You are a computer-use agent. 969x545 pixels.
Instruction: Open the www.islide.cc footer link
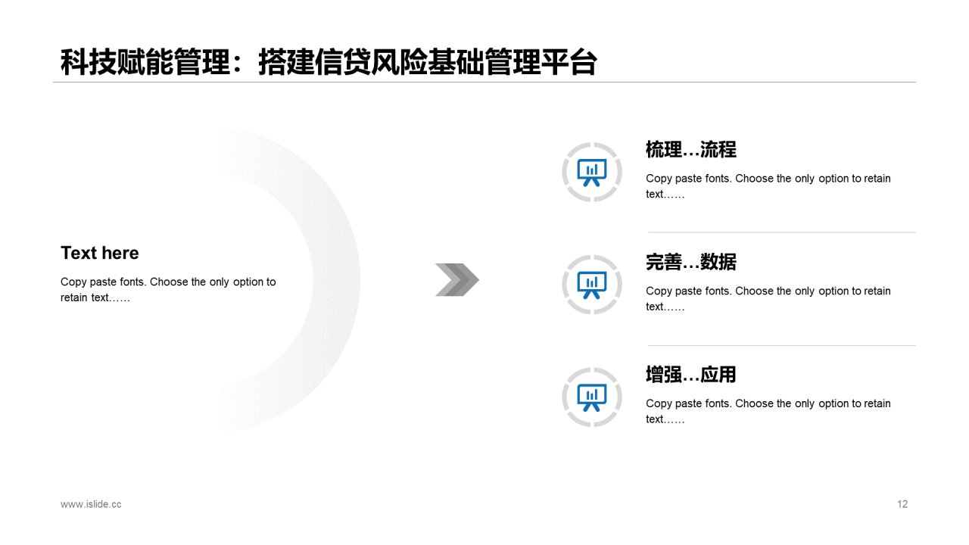coord(91,504)
